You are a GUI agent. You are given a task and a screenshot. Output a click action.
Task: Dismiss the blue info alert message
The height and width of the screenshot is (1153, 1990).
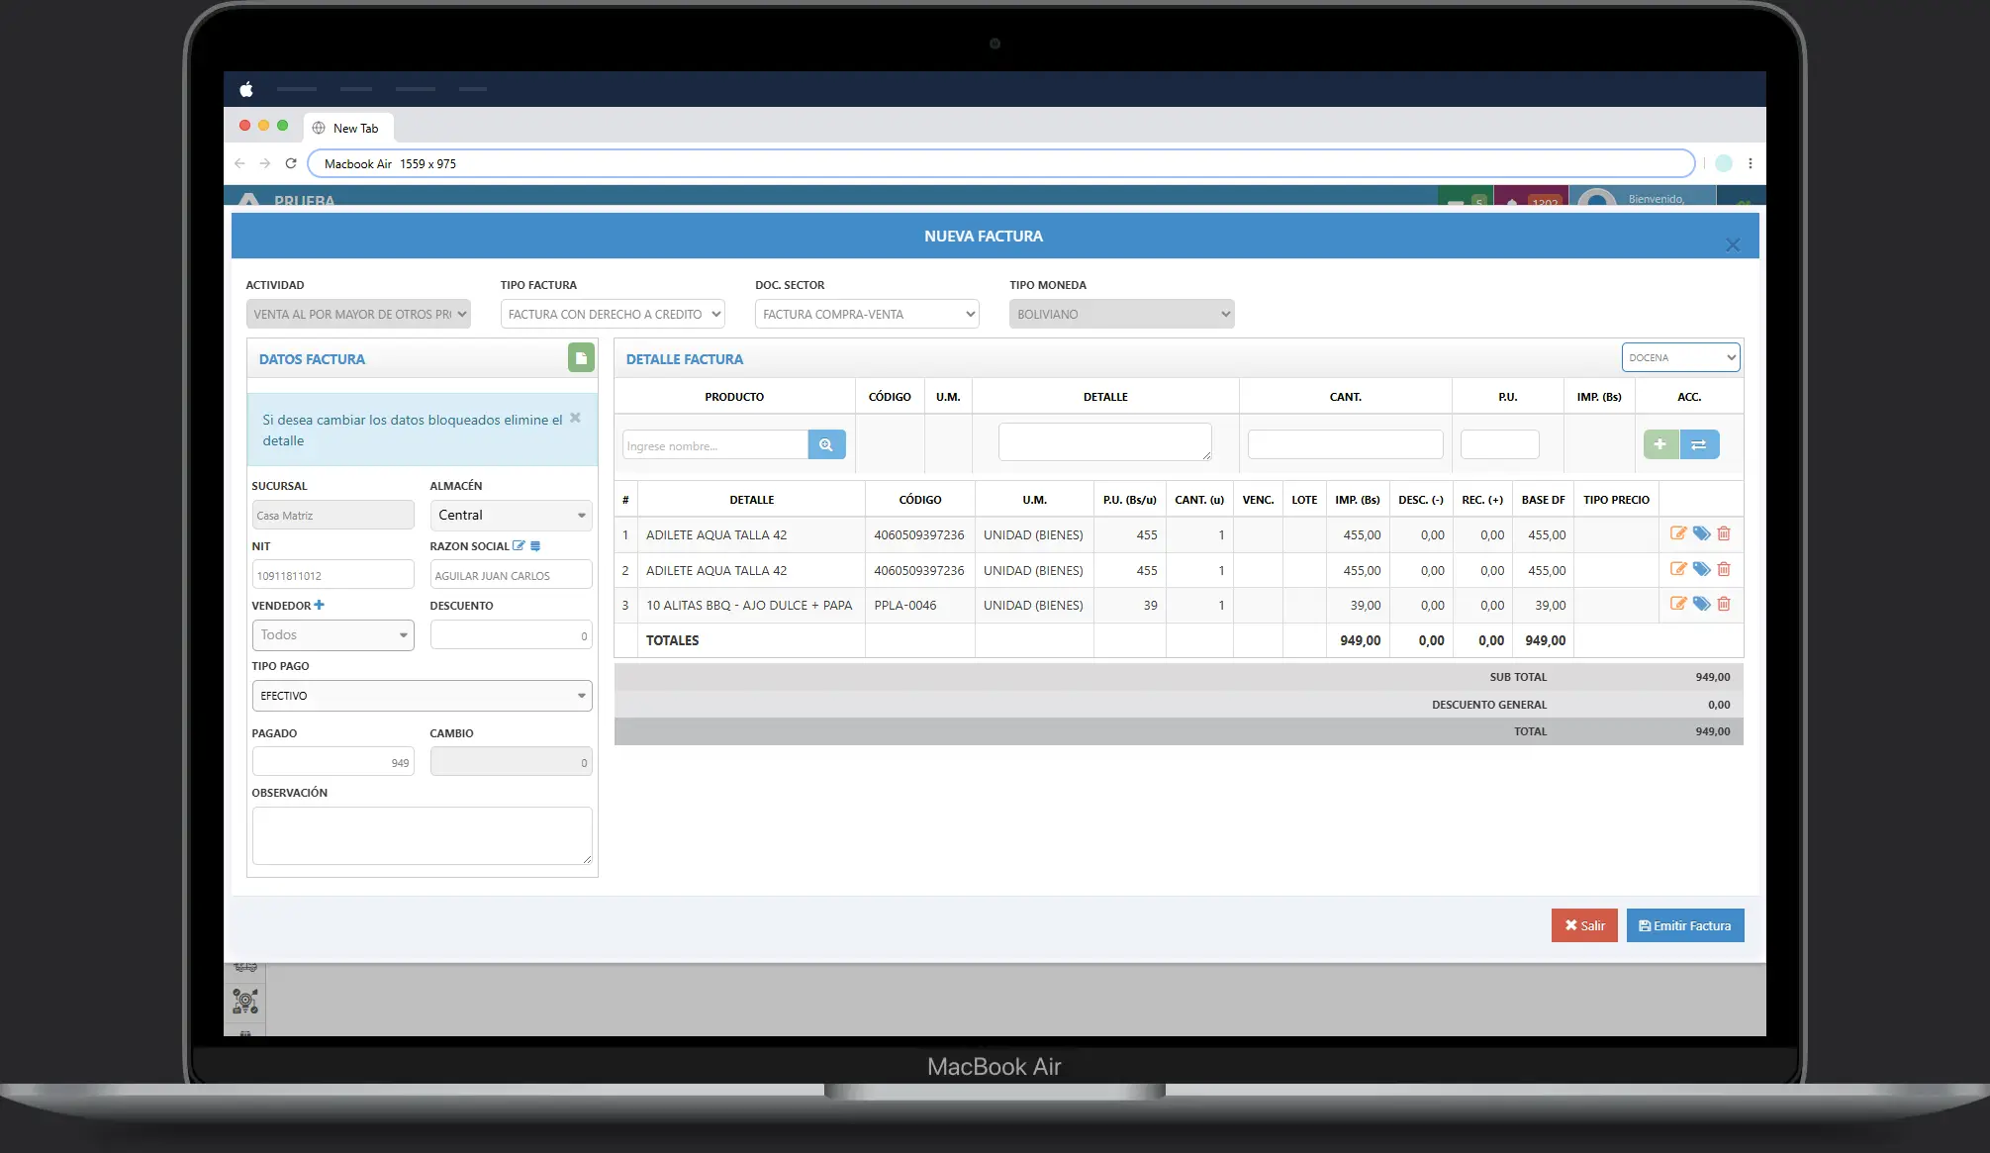pos(575,418)
